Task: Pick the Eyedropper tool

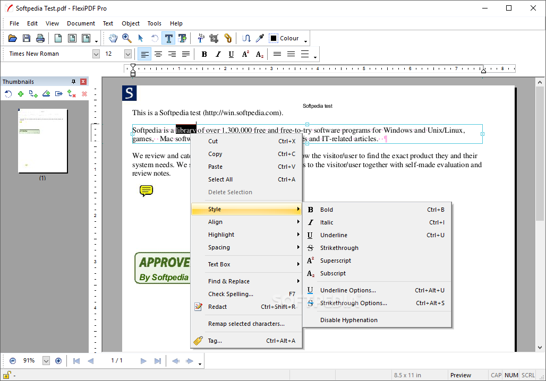Action: click(260, 38)
